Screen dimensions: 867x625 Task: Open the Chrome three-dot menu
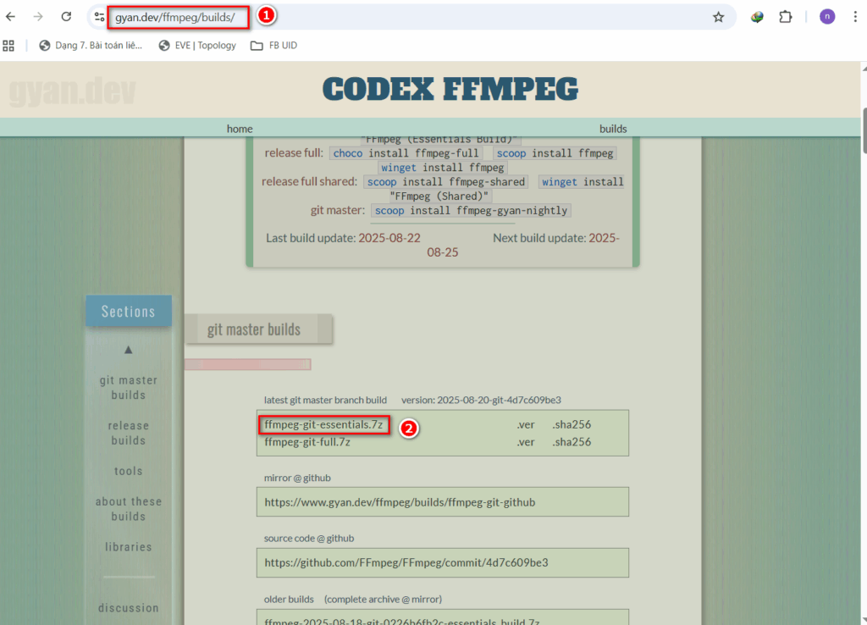tap(855, 17)
